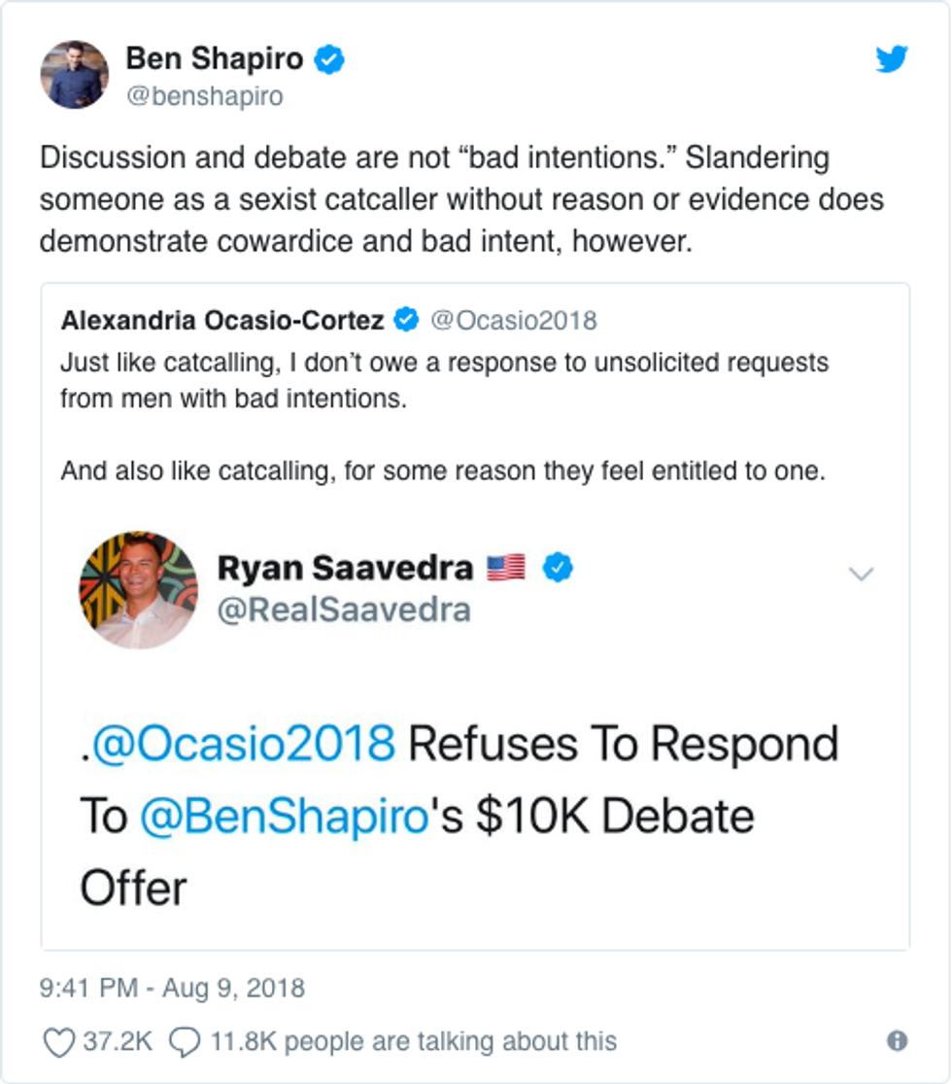Click the Twitter bird logo
The image size is (952, 1084).
891,60
